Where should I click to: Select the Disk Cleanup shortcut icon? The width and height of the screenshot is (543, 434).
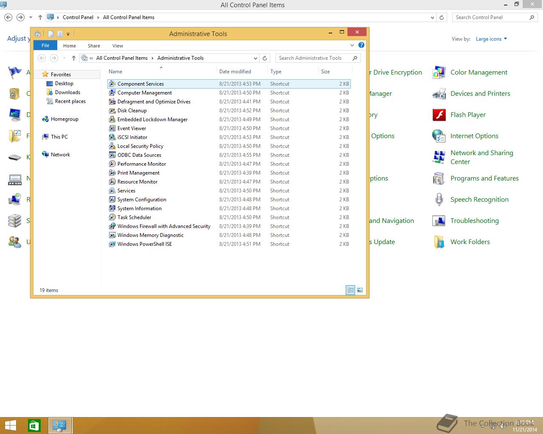(x=112, y=111)
